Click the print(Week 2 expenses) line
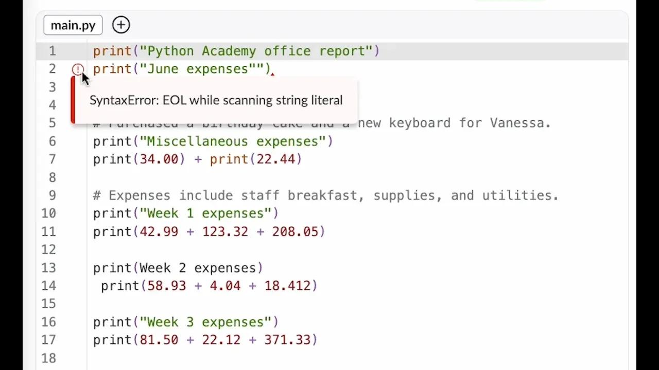The width and height of the screenshot is (659, 370). click(178, 268)
